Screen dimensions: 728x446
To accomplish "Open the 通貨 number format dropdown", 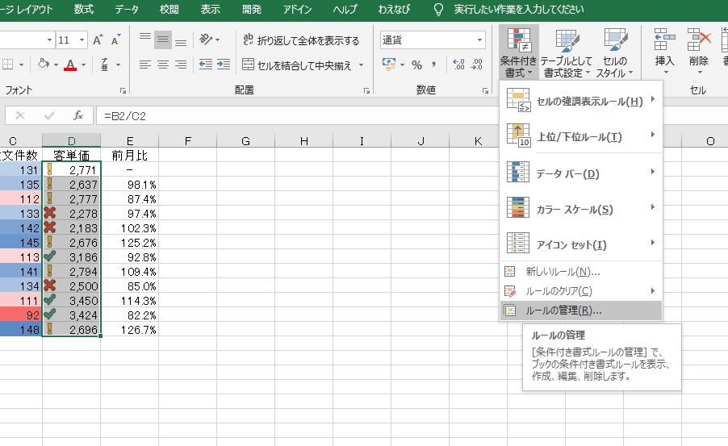I will pos(479,40).
